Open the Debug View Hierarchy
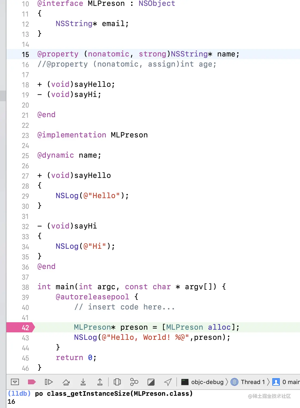The height and width of the screenshot is (408, 300). pos(117,382)
